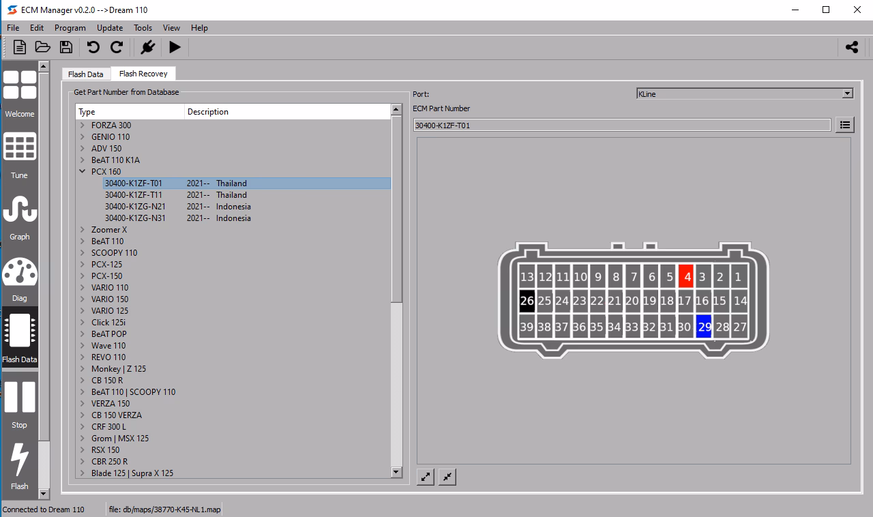Screen dimensions: 873x517
Task: Click the ECM Part Number list button
Action: [x=845, y=125]
